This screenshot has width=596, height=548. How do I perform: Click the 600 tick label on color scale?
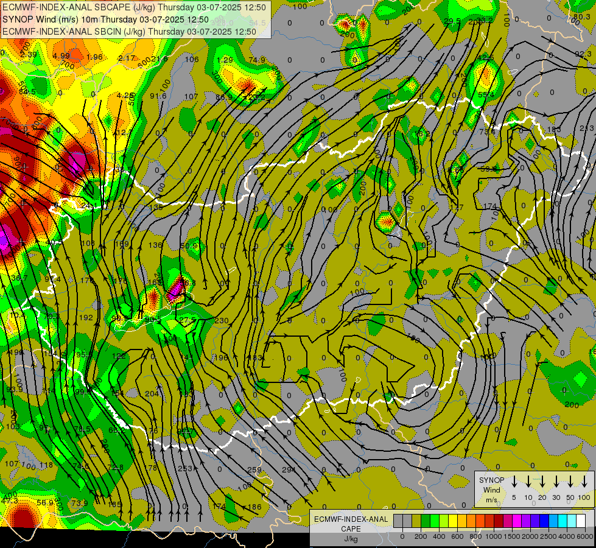tap(457, 536)
